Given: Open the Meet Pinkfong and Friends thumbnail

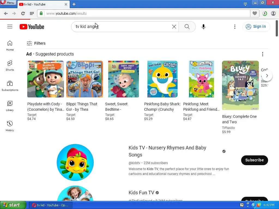Looking at the screenshot, I should coord(201,79).
